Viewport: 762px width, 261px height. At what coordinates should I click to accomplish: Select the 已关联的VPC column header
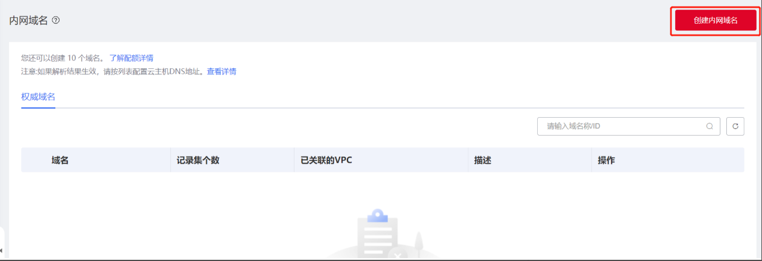[x=326, y=161]
